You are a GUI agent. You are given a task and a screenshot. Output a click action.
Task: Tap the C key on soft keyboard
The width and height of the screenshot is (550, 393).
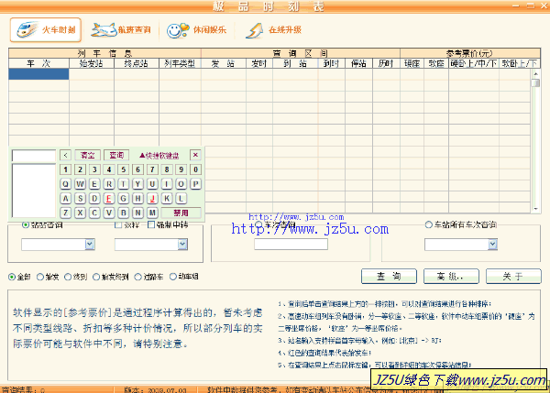tap(94, 213)
